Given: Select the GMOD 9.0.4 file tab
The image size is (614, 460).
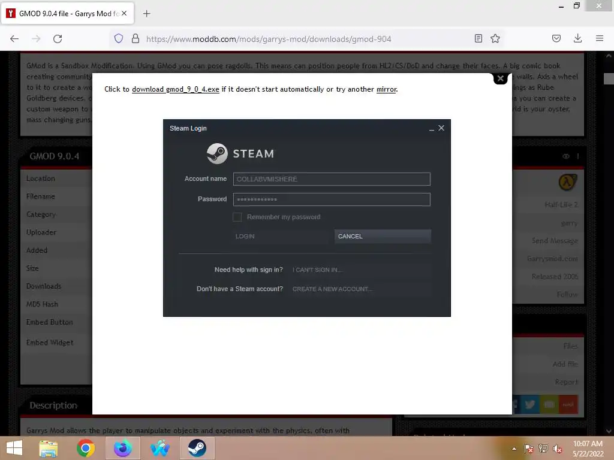Looking at the screenshot, I should tap(67, 13).
